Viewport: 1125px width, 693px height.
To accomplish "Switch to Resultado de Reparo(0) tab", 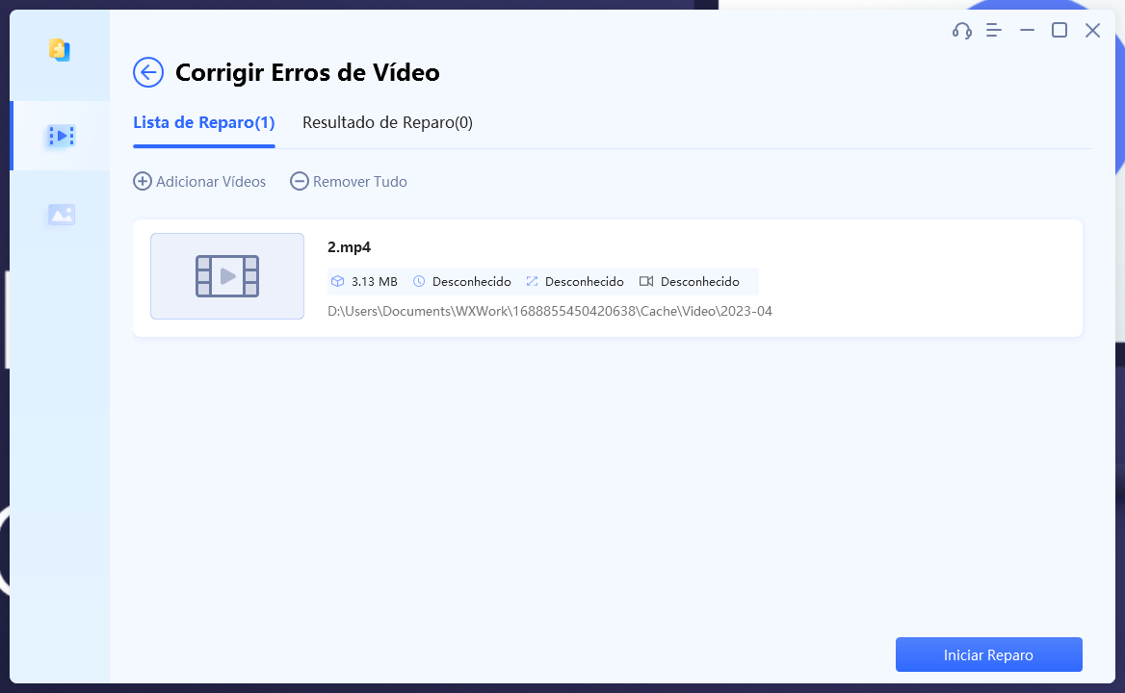I will (x=387, y=122).
